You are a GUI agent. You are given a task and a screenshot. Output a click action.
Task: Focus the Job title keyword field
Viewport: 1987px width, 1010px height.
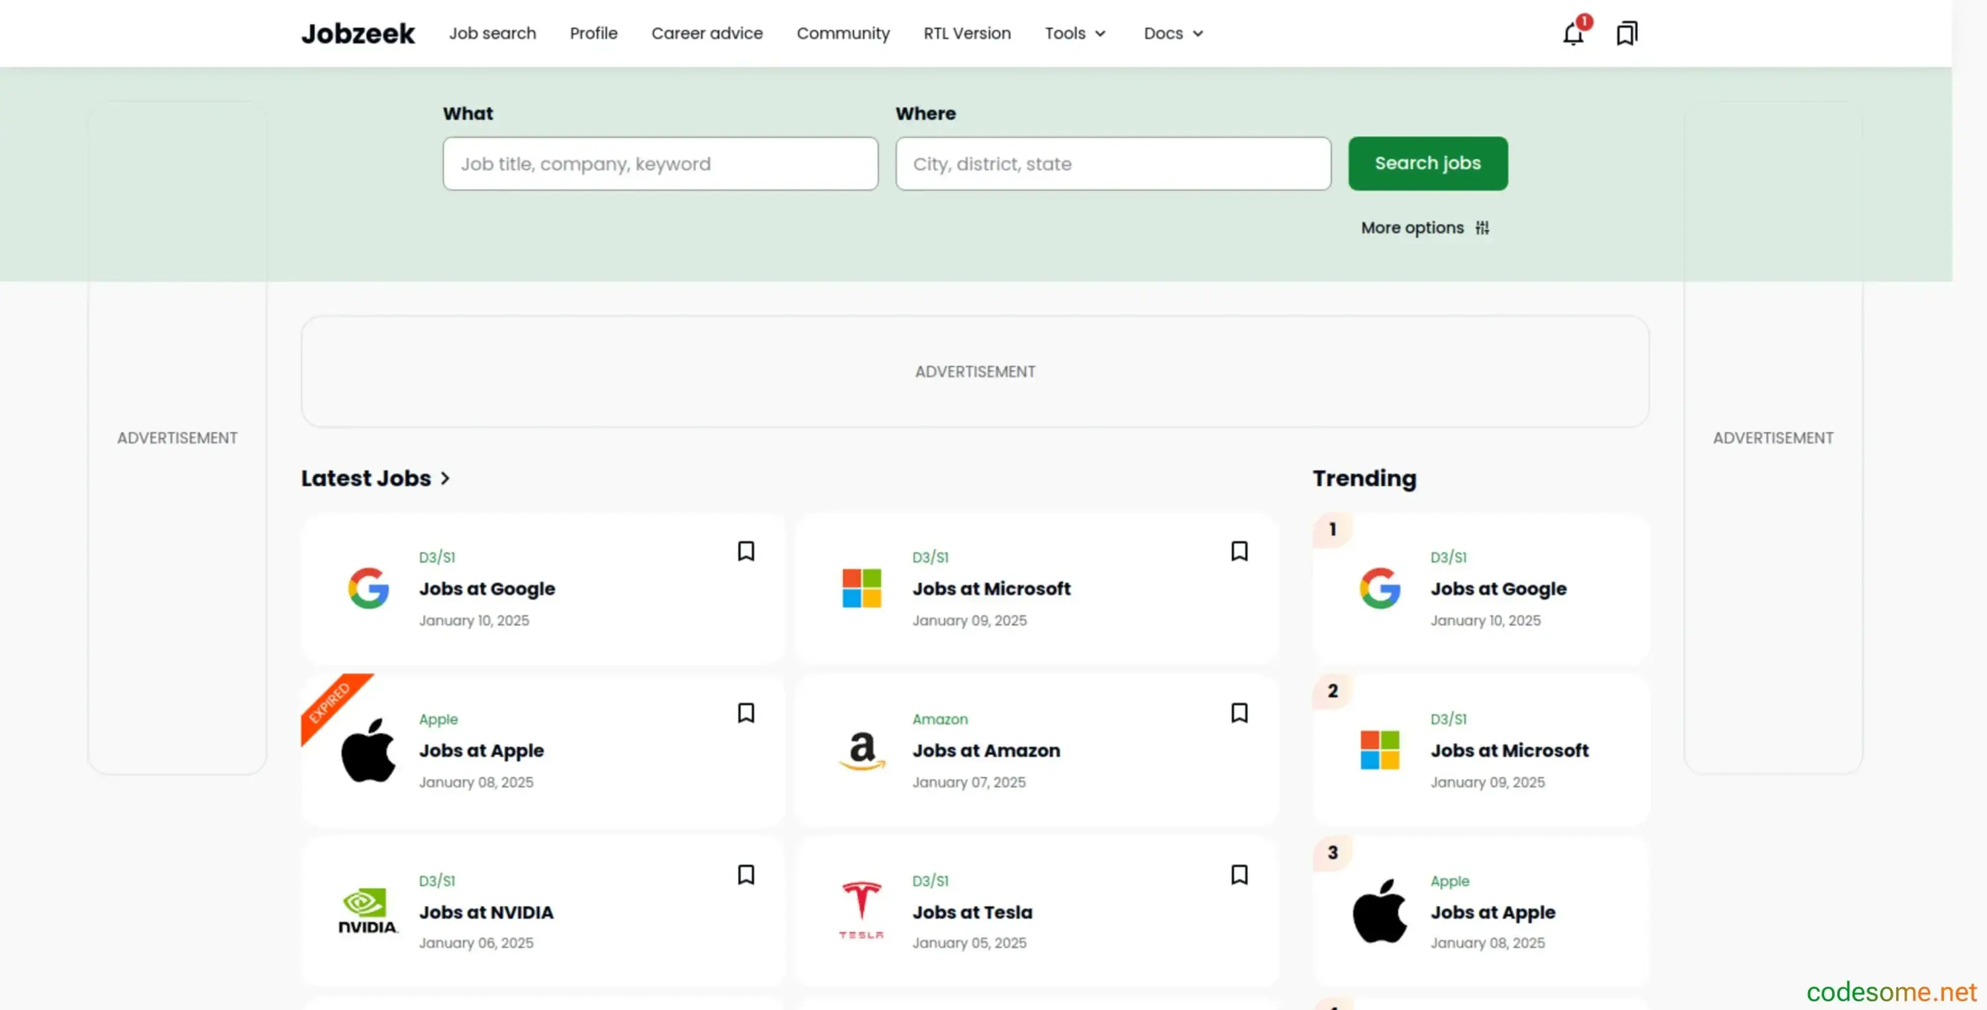click(660, 164)
